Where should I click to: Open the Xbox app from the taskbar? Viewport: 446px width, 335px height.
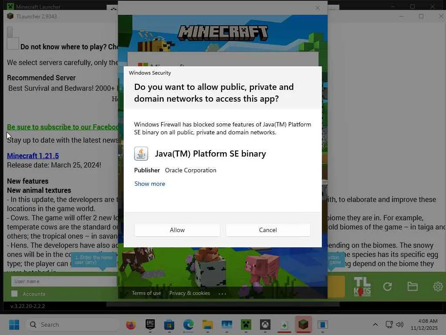(x=265, y=325)
